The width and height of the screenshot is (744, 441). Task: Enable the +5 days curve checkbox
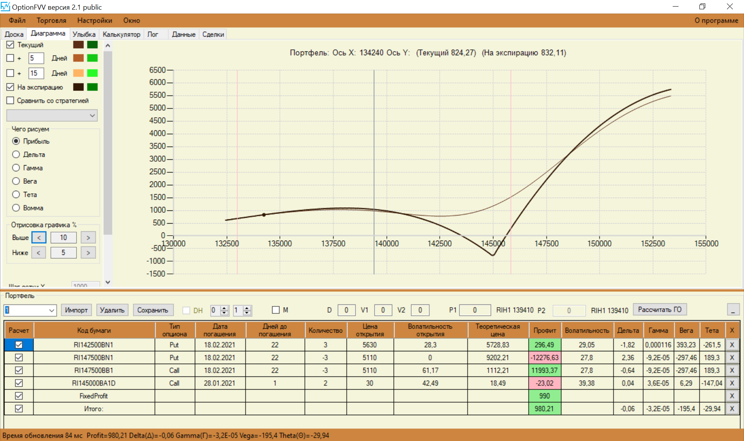[x=10, y=58]
